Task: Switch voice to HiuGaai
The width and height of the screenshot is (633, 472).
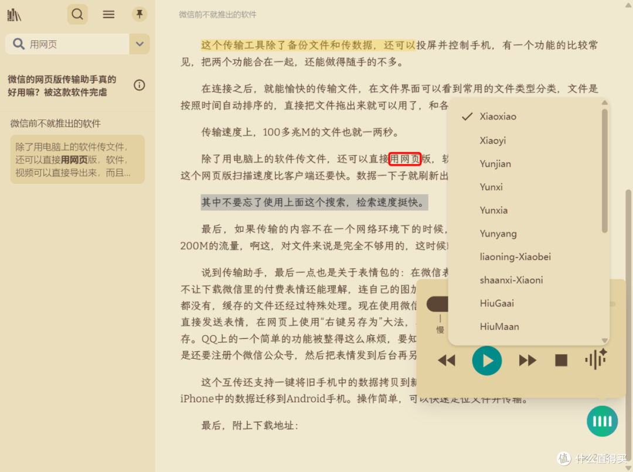Action: 498,303
